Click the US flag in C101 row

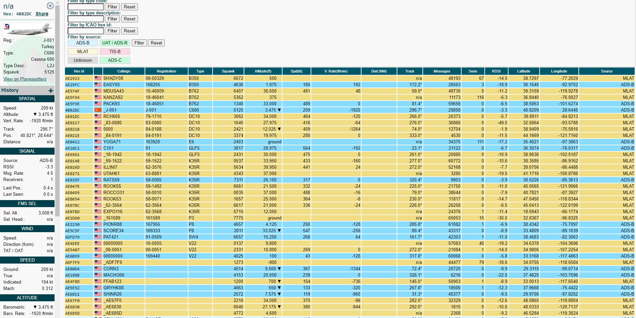(x=98, y=148)
